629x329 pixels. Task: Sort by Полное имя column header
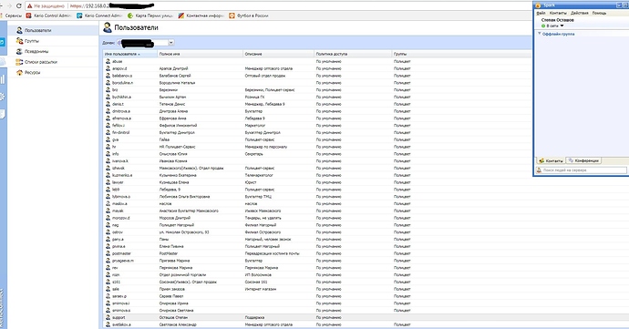point(201,54)
